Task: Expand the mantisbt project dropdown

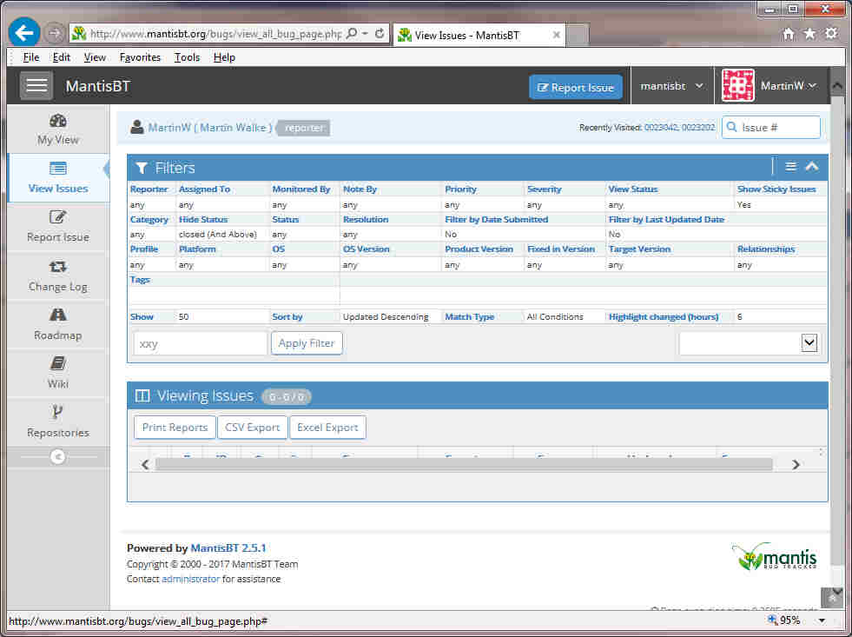Action: 672,86
